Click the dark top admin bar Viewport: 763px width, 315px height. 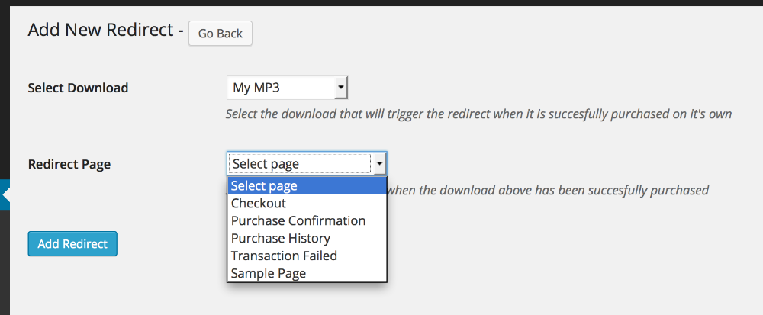click(x=381, y=3)
